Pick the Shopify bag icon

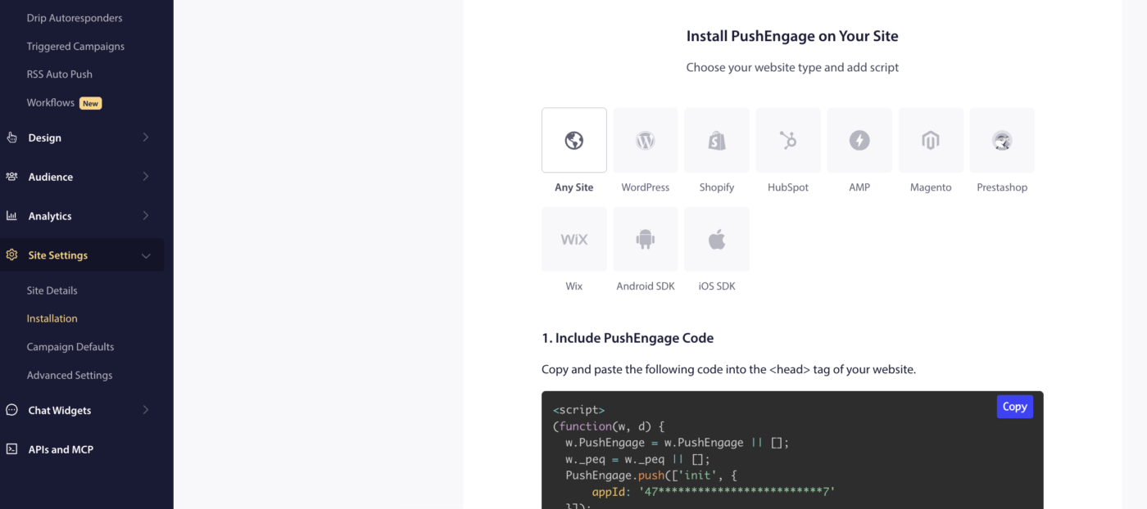(x=717, y=141)
